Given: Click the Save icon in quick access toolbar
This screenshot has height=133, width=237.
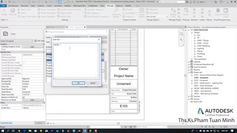Looking at the screenshot, I should coord(10,2).
